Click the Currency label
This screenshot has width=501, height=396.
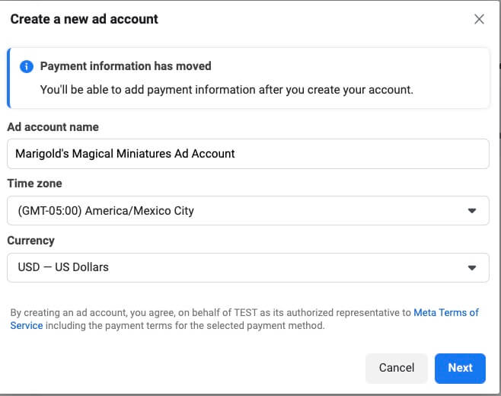(30, 241)
